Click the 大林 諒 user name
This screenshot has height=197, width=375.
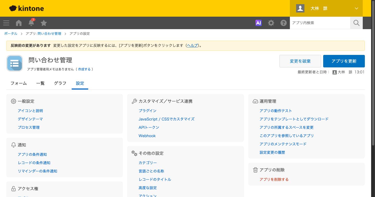coord(319,8)
